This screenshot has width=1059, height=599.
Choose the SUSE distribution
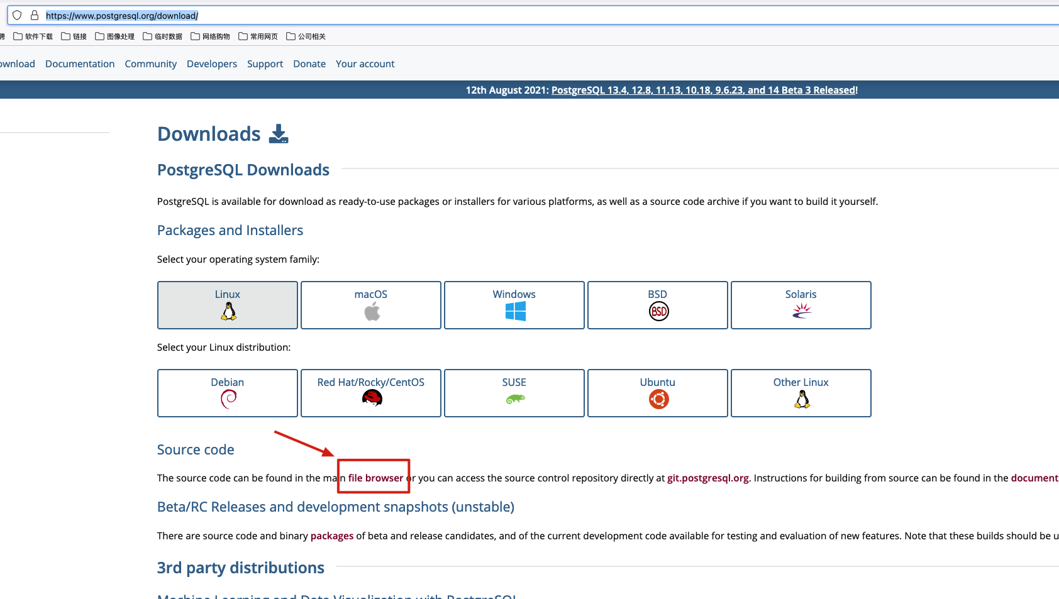[x=514, y=393]
